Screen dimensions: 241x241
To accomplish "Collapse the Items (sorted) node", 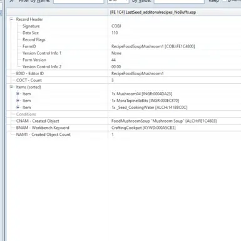I will (11, 87).
